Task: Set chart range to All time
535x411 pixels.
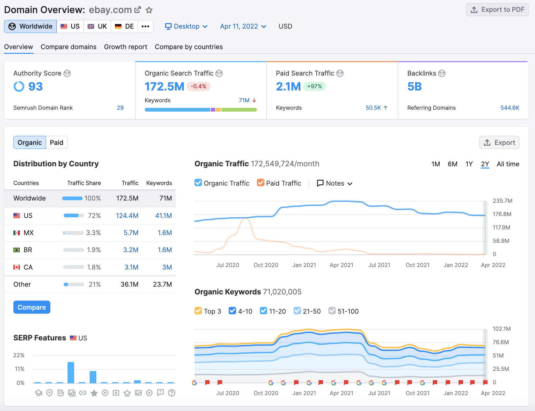Action: click(508, 164)
